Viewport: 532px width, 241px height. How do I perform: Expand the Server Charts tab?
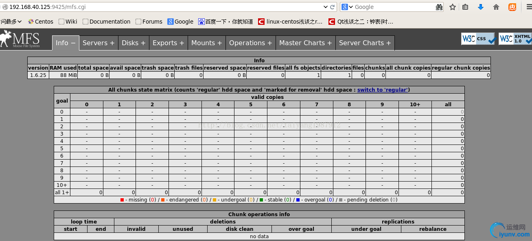pos(365,43)
